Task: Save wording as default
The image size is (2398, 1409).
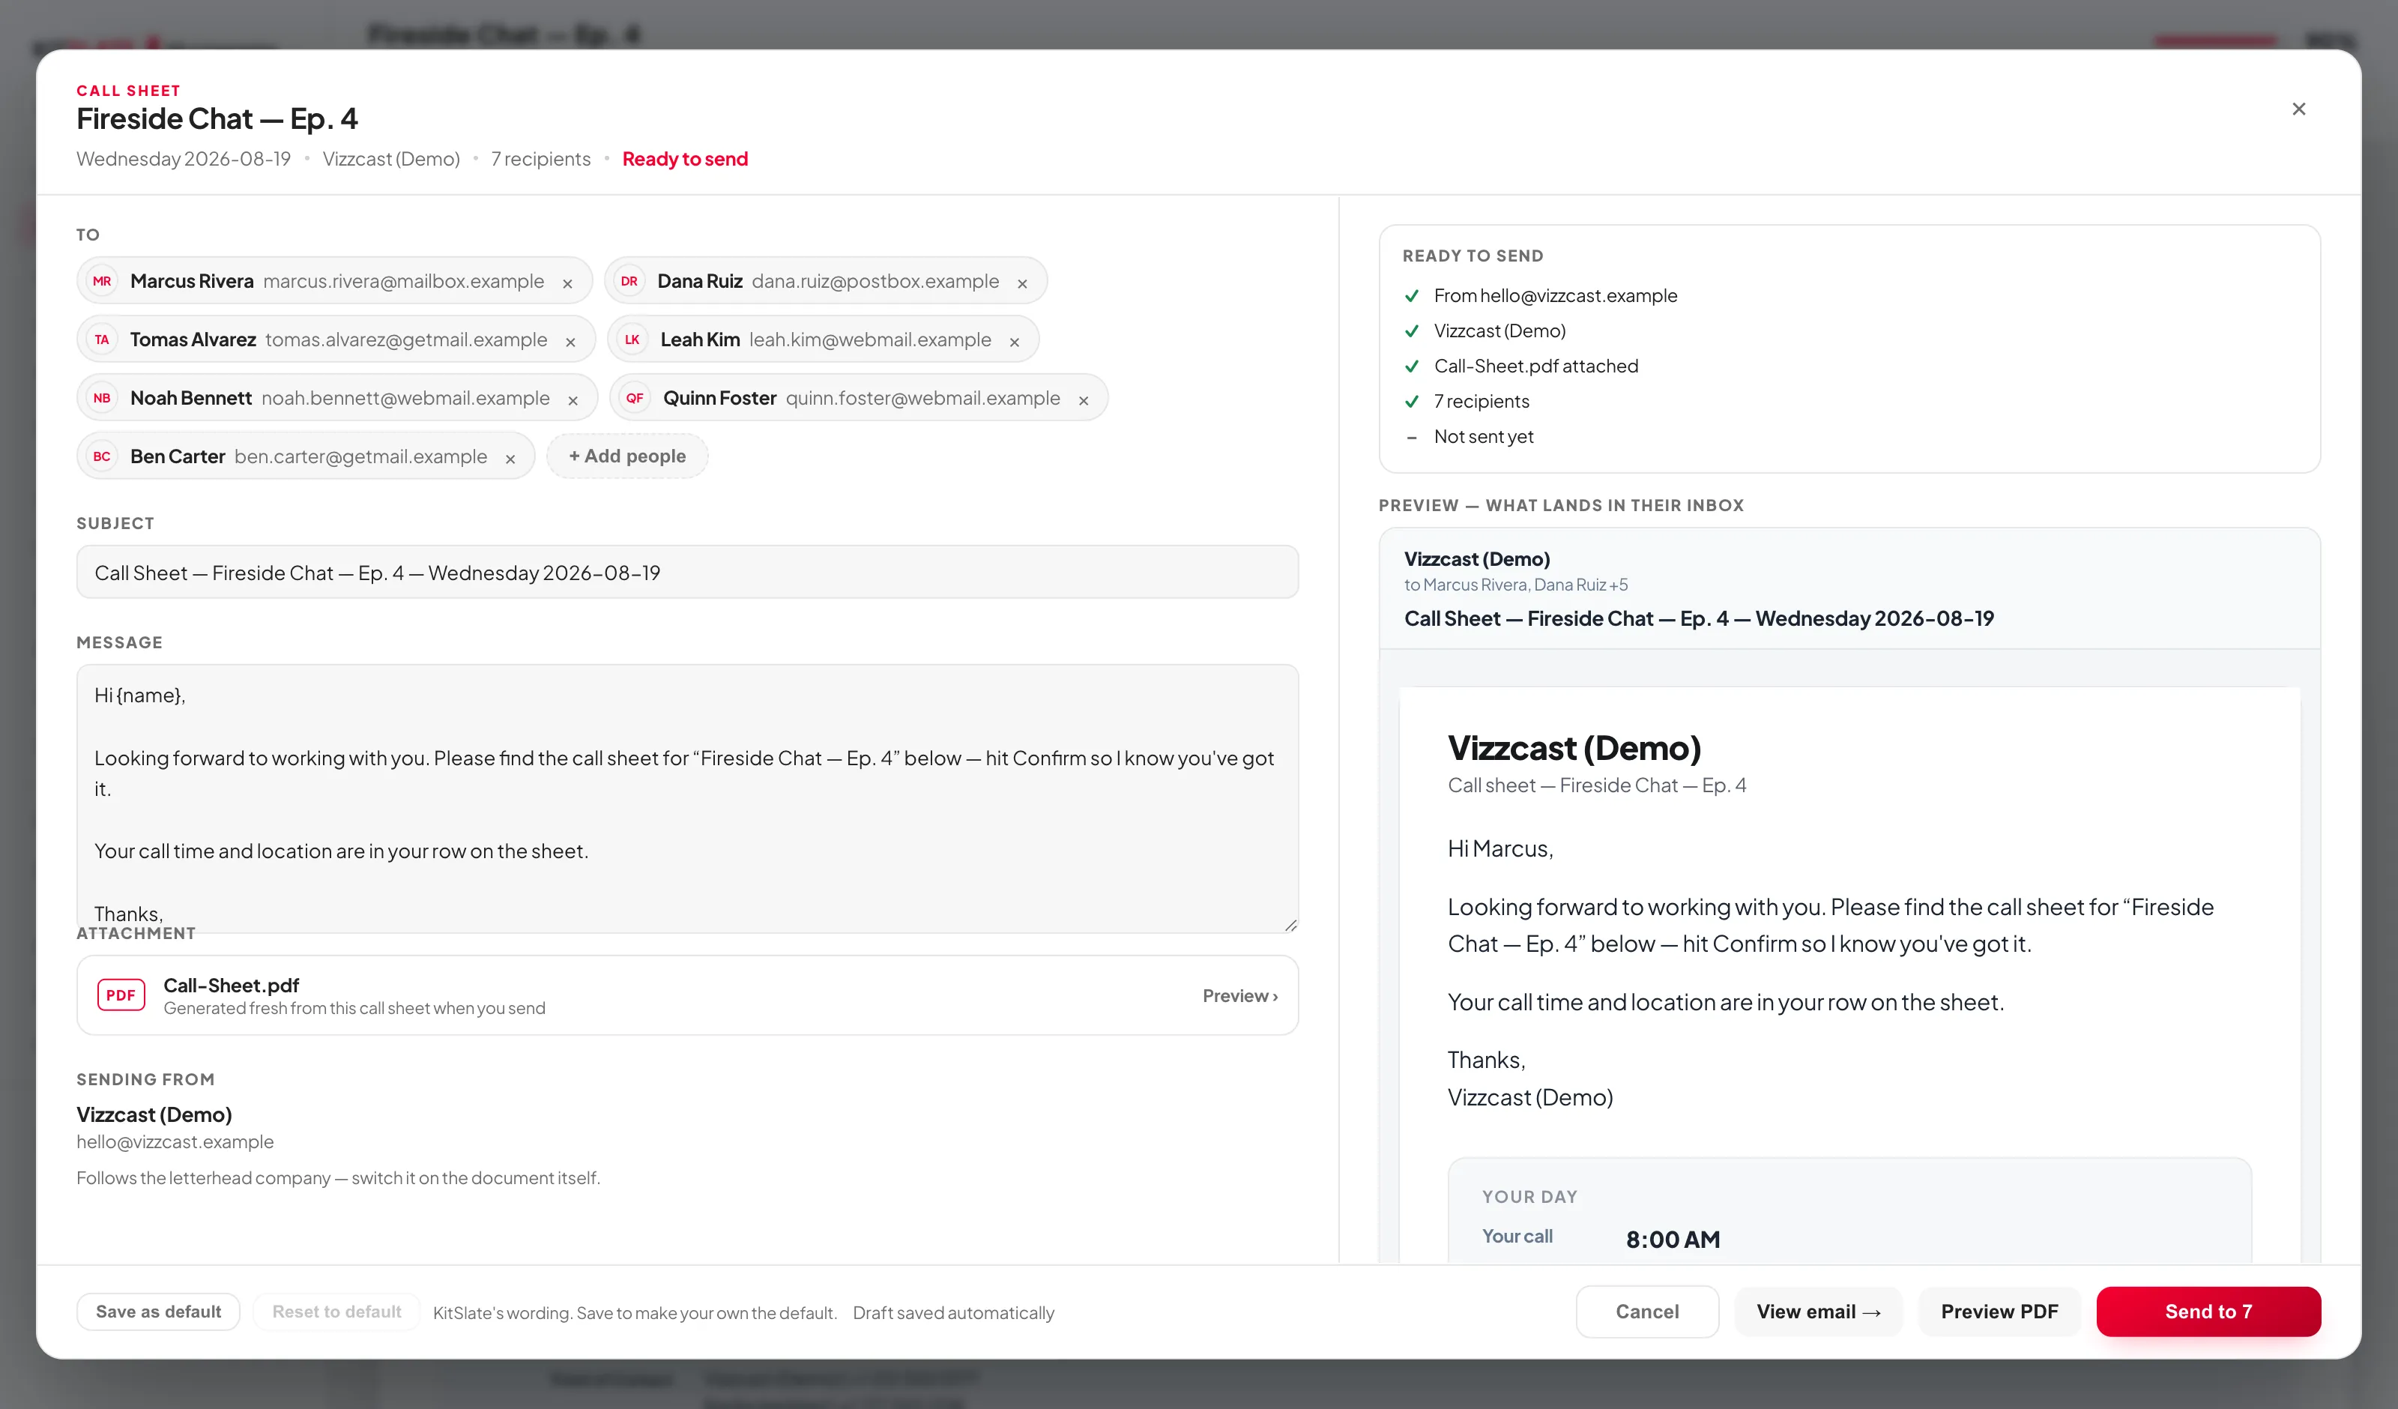Action: pyautogui.click(x=158, y=1312)
